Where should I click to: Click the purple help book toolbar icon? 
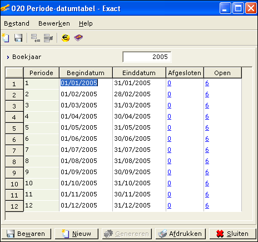coord(78,38)
